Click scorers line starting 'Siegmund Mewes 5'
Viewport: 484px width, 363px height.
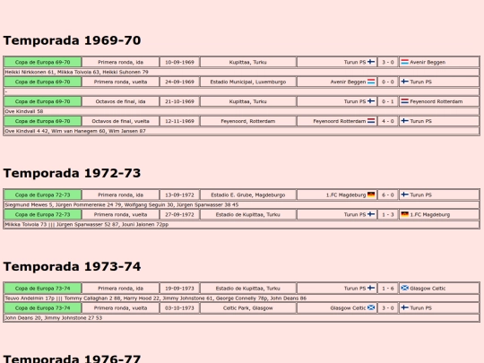pyautogui.click(x=242, y=204)
